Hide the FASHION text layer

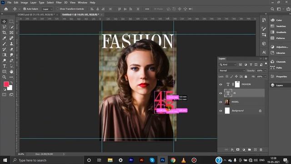(221, 84)
